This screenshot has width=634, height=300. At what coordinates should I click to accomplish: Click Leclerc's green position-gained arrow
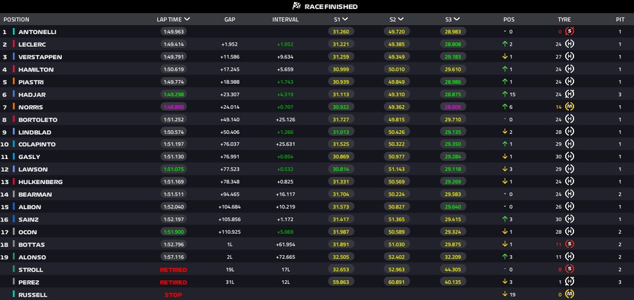[504, 44]
